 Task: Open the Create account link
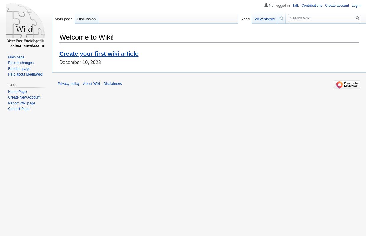(337, 6)
